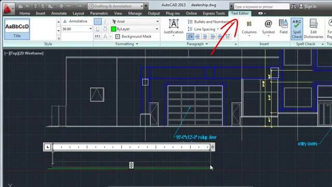Toggle Spell Check off
332x187 pixels.
297,29
